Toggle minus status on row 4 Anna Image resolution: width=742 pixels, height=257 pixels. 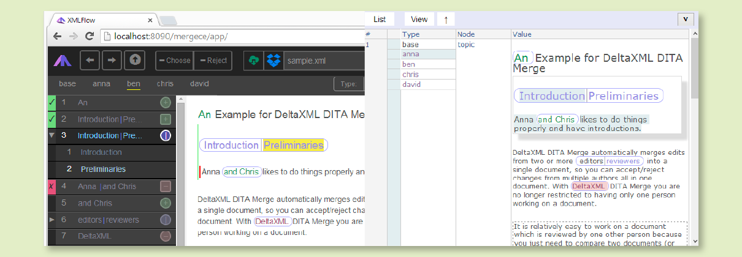[166, 186]
